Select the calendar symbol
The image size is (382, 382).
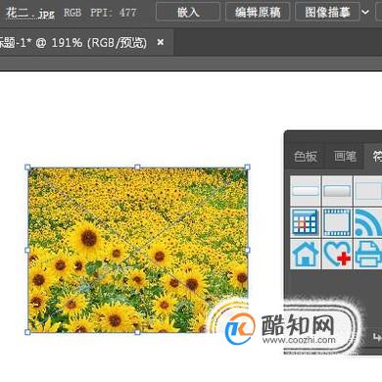(x=306, y=222)
